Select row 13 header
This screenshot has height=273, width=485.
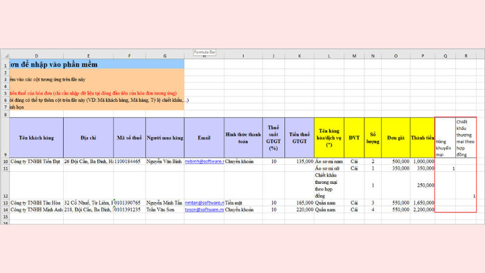[5, 203]
